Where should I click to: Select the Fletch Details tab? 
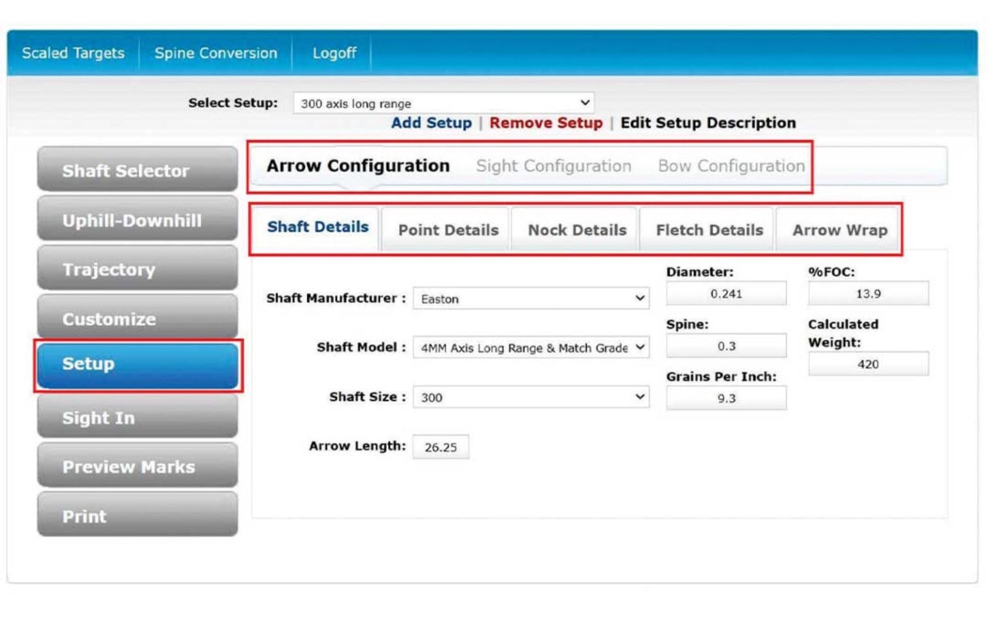pyautogui.click(x=709, y=230)
